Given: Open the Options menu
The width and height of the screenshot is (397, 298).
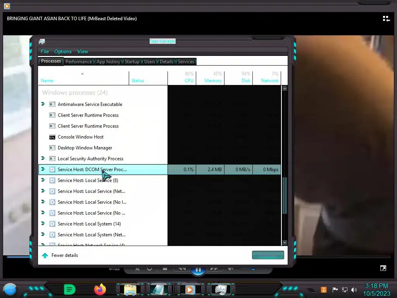Looking at the screenshot, I should pyautogui.click(x=63, y=52).
